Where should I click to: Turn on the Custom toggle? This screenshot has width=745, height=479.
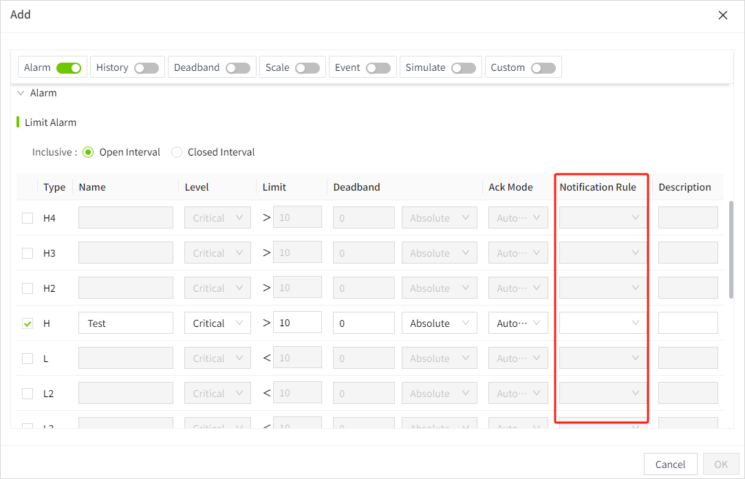(x=543, y=68)
